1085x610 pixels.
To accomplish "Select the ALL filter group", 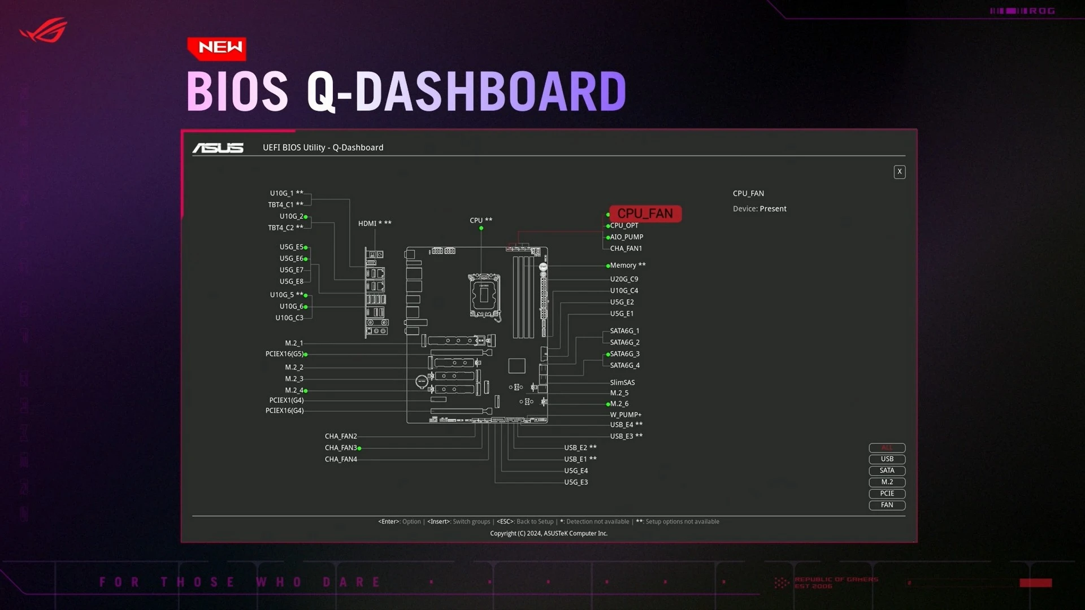I will 887,448.
